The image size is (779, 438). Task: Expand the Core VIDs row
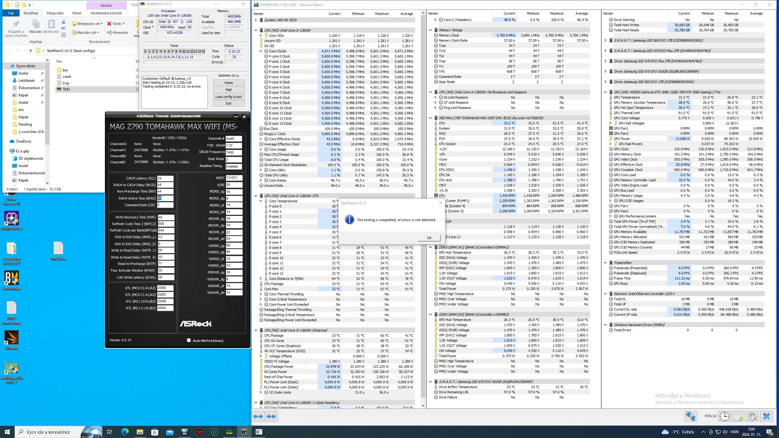[x=261, y=36]
